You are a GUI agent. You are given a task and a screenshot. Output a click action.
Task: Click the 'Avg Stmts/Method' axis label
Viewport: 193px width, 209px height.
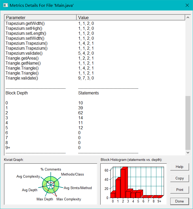click(x=78, y=188)
